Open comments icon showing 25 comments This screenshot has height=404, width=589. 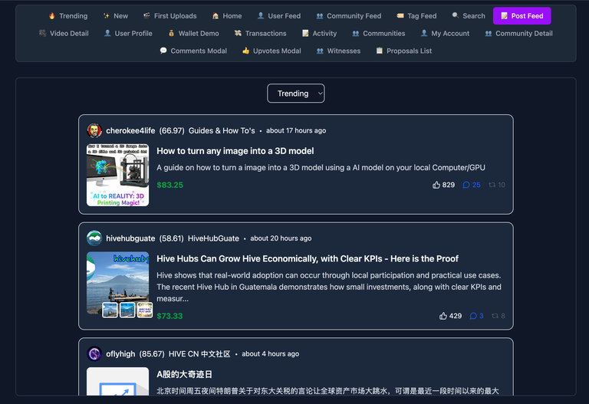point(472,185)
